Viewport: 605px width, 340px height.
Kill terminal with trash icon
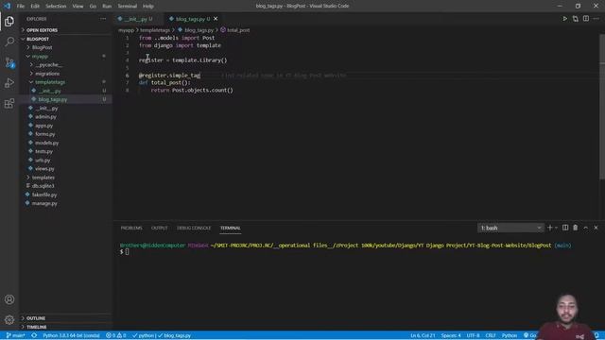pyautogui.click(x=576, y=228)
